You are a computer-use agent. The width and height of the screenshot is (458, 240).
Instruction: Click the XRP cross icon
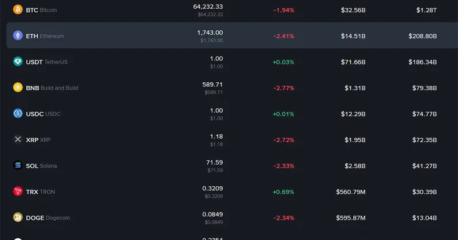click(x=18, y=139)
